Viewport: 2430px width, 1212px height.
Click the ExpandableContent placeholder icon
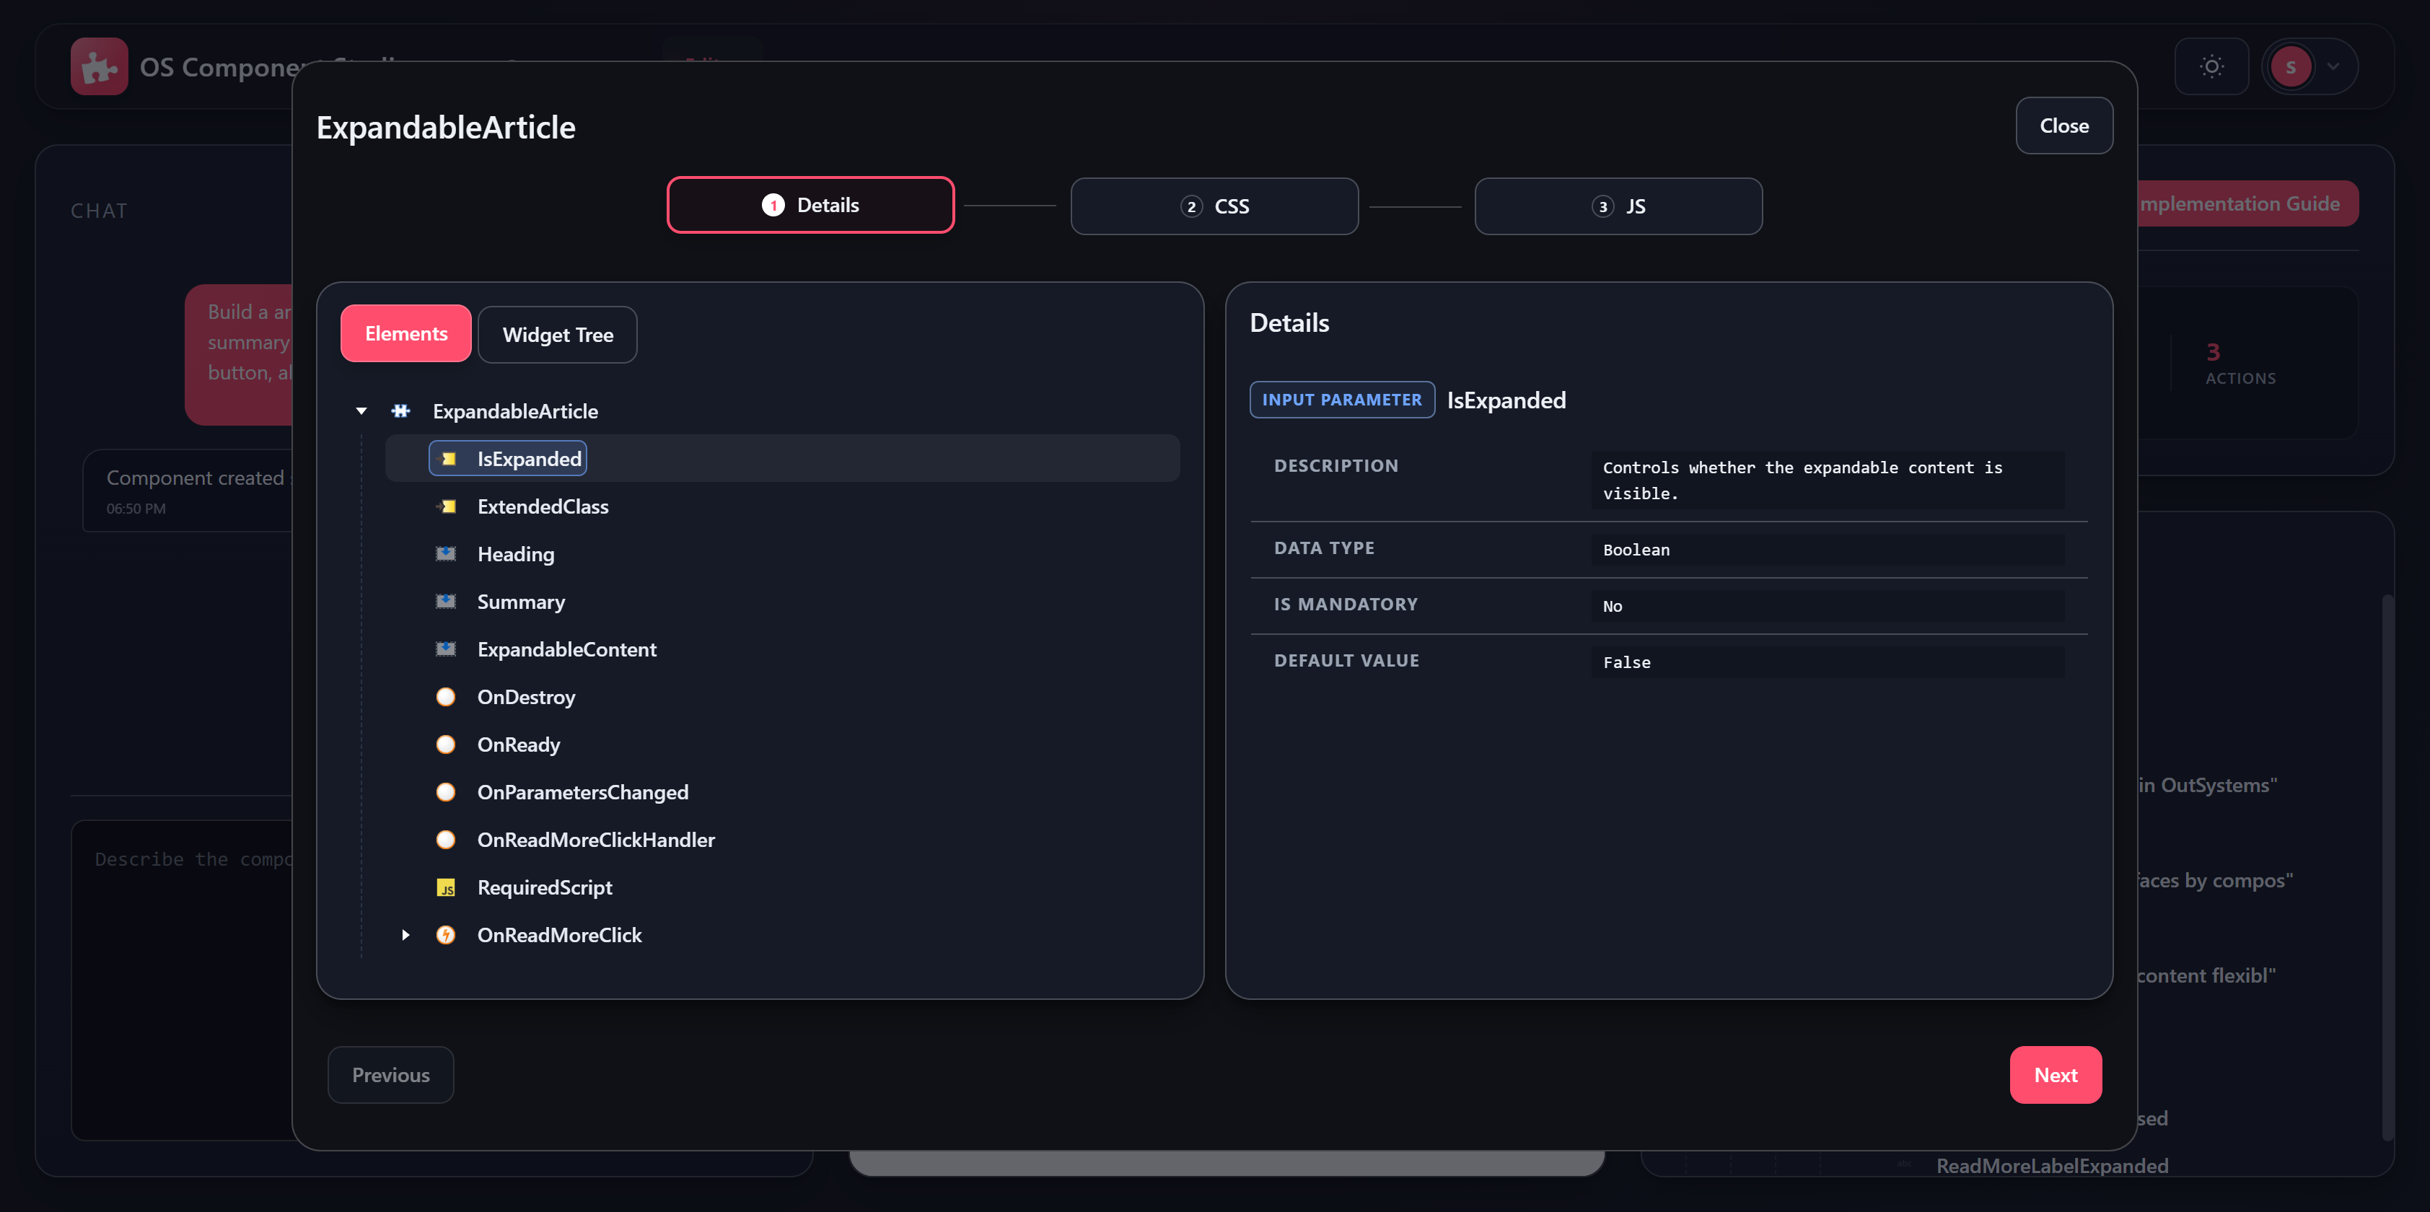click(445, 649)
